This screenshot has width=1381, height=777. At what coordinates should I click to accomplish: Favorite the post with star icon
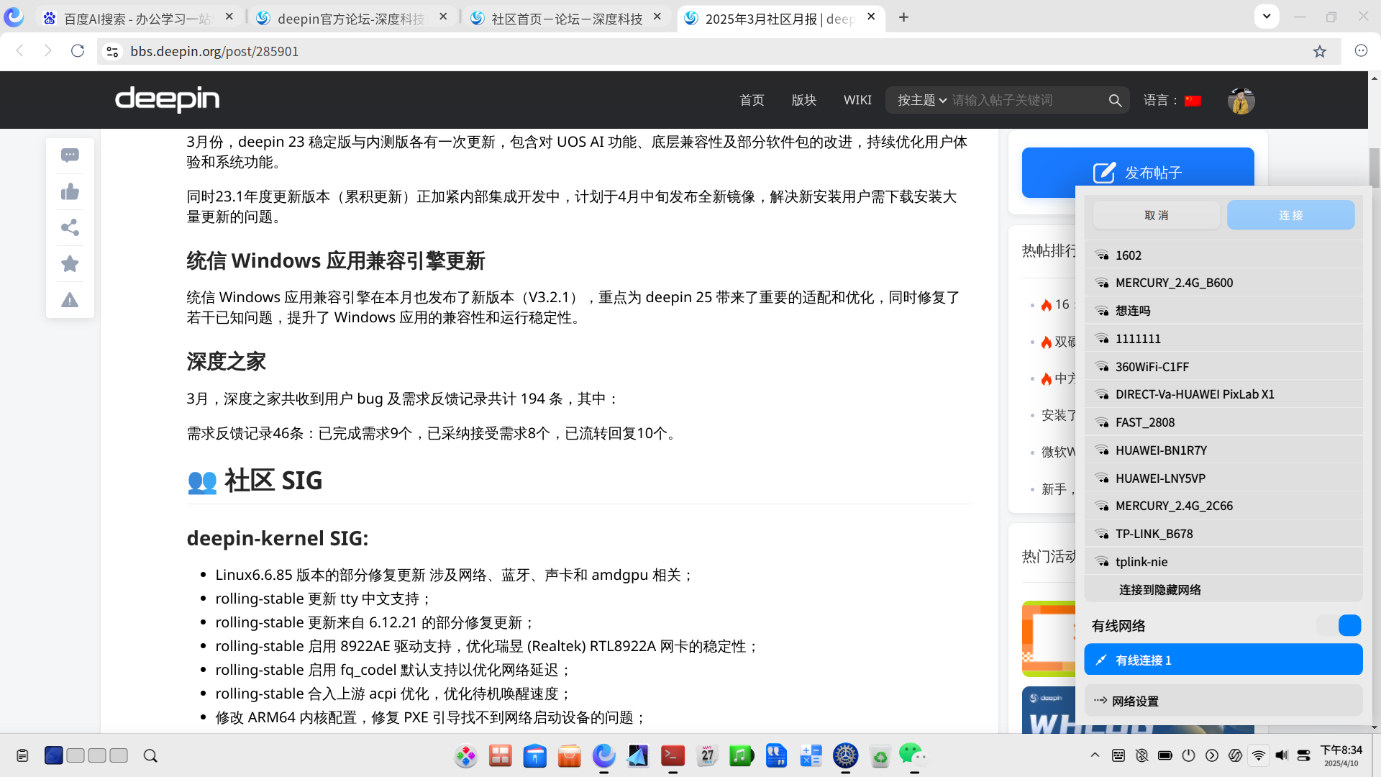pos(70,263)
